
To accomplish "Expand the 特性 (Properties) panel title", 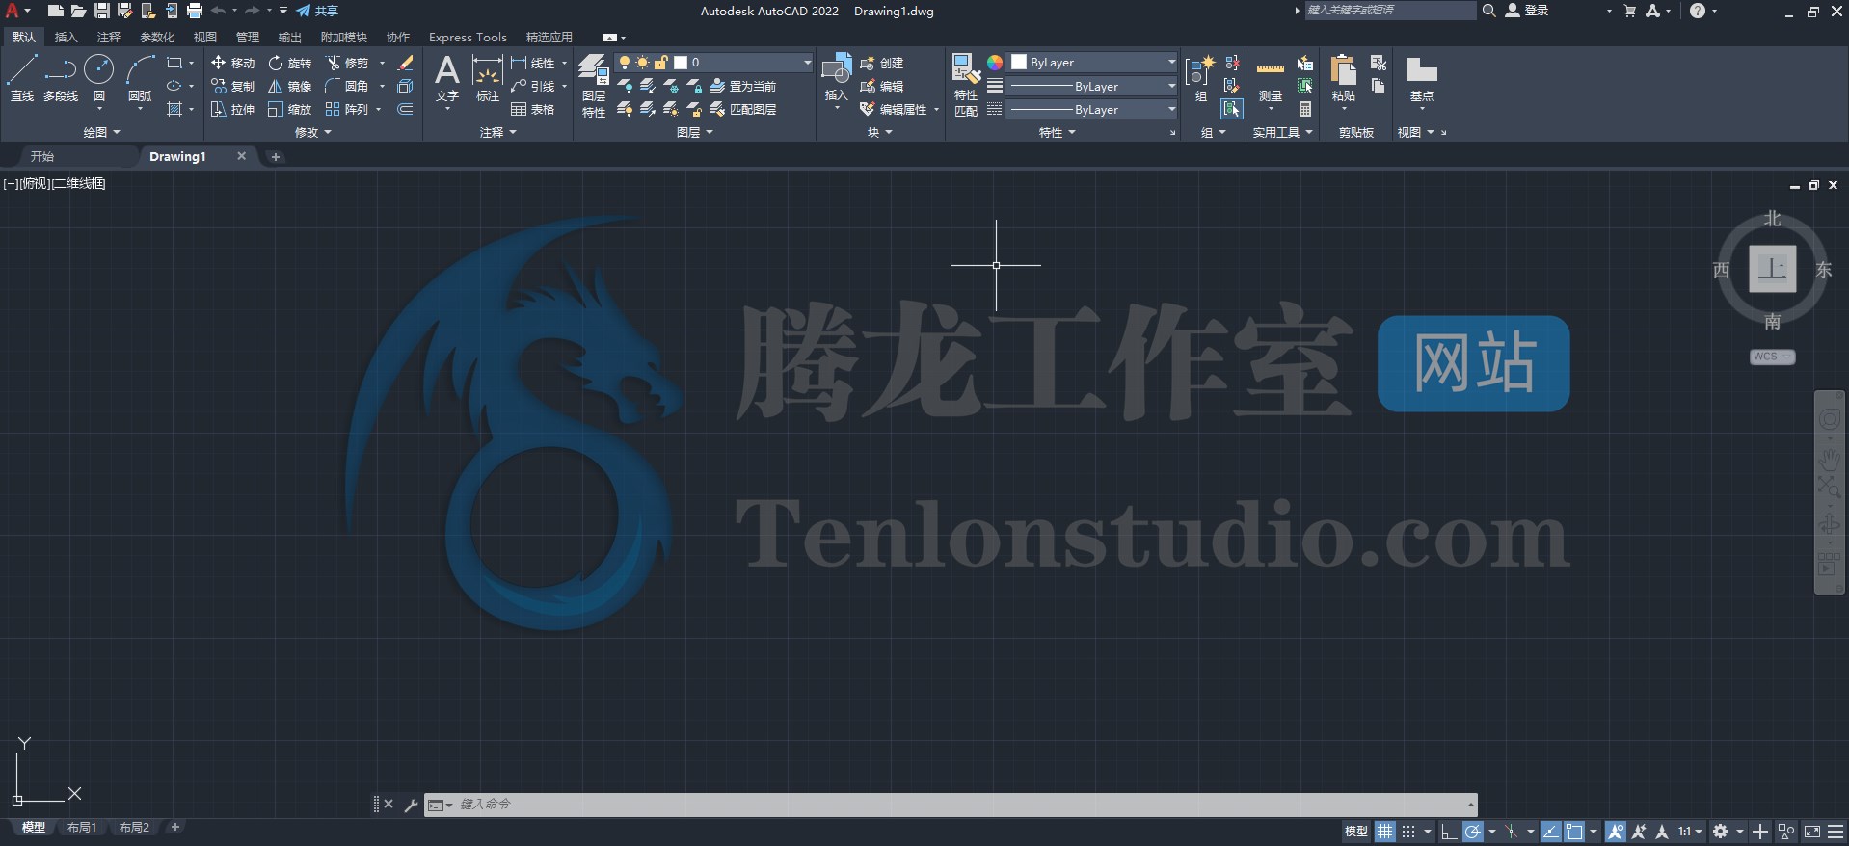I will pos(1057,132).
